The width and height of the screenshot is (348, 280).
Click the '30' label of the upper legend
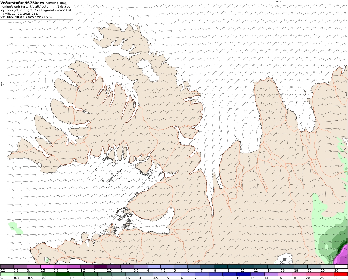point(336,270)
